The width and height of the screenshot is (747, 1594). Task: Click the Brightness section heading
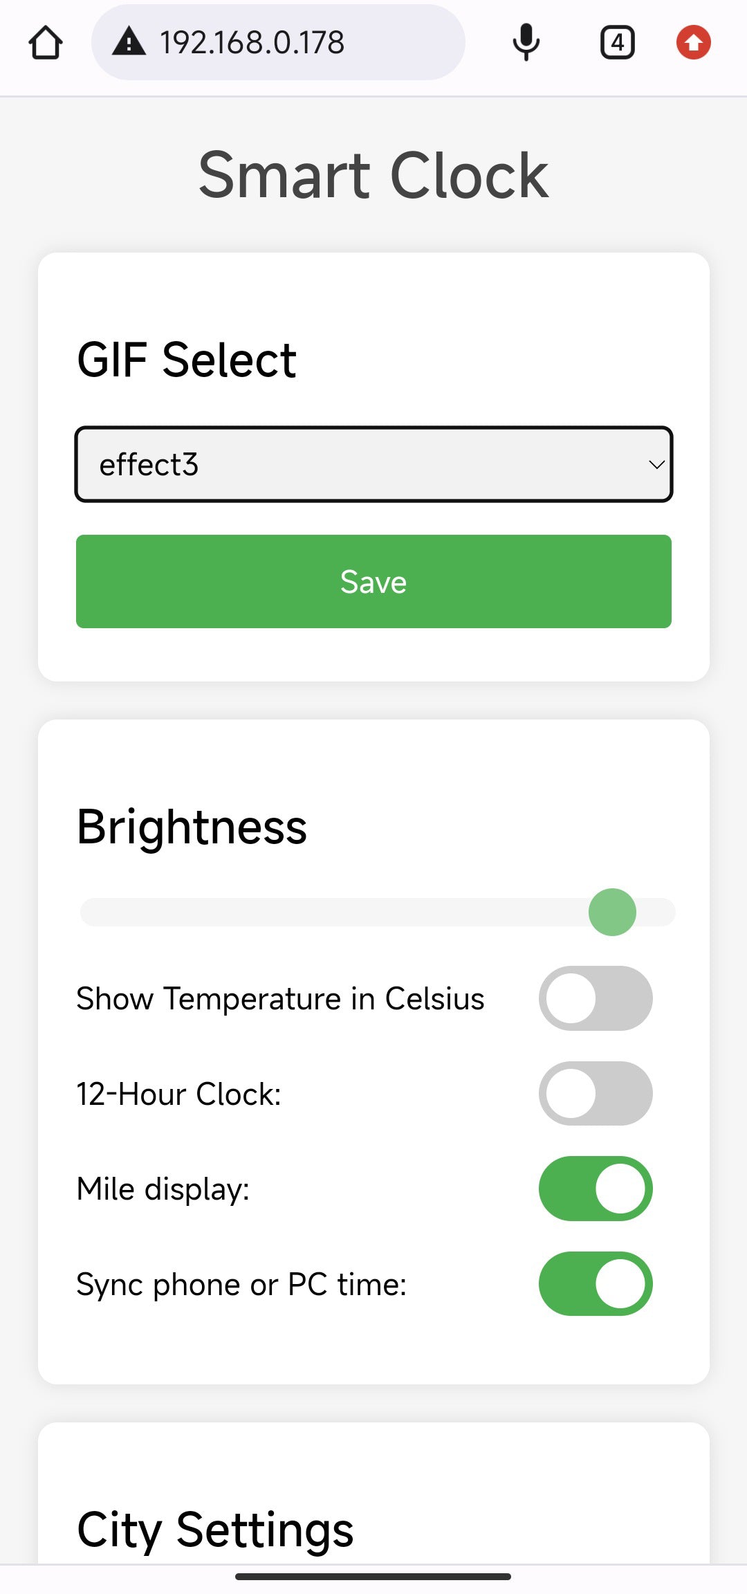coord(192,827)
